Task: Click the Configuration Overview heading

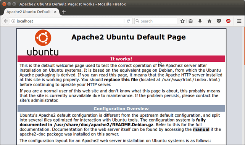Action: (121, 109)
